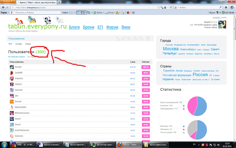Viewport: 236px width, 148px height.
Task: Click the Рейтинг column header
Action: (146, 62)
